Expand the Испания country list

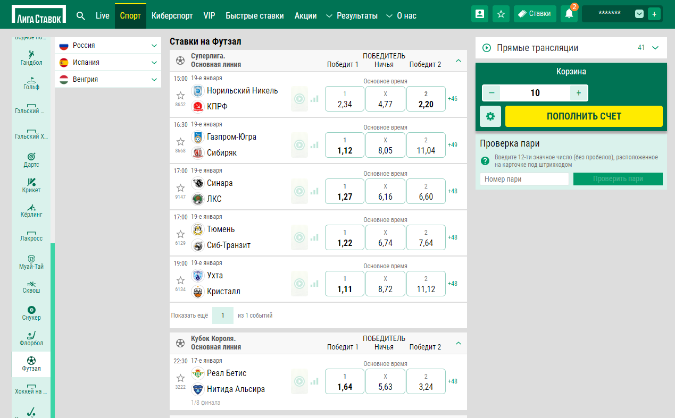pos(108,63)
